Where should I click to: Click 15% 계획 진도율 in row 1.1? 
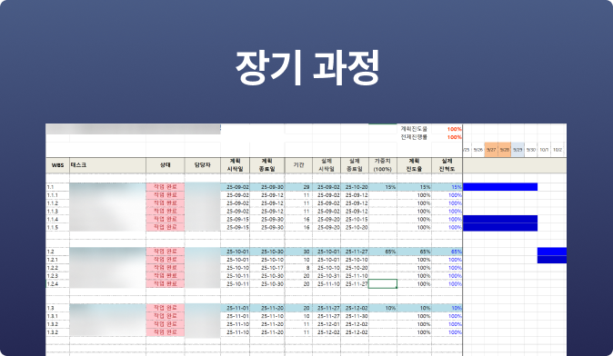(x=414, y=187)
